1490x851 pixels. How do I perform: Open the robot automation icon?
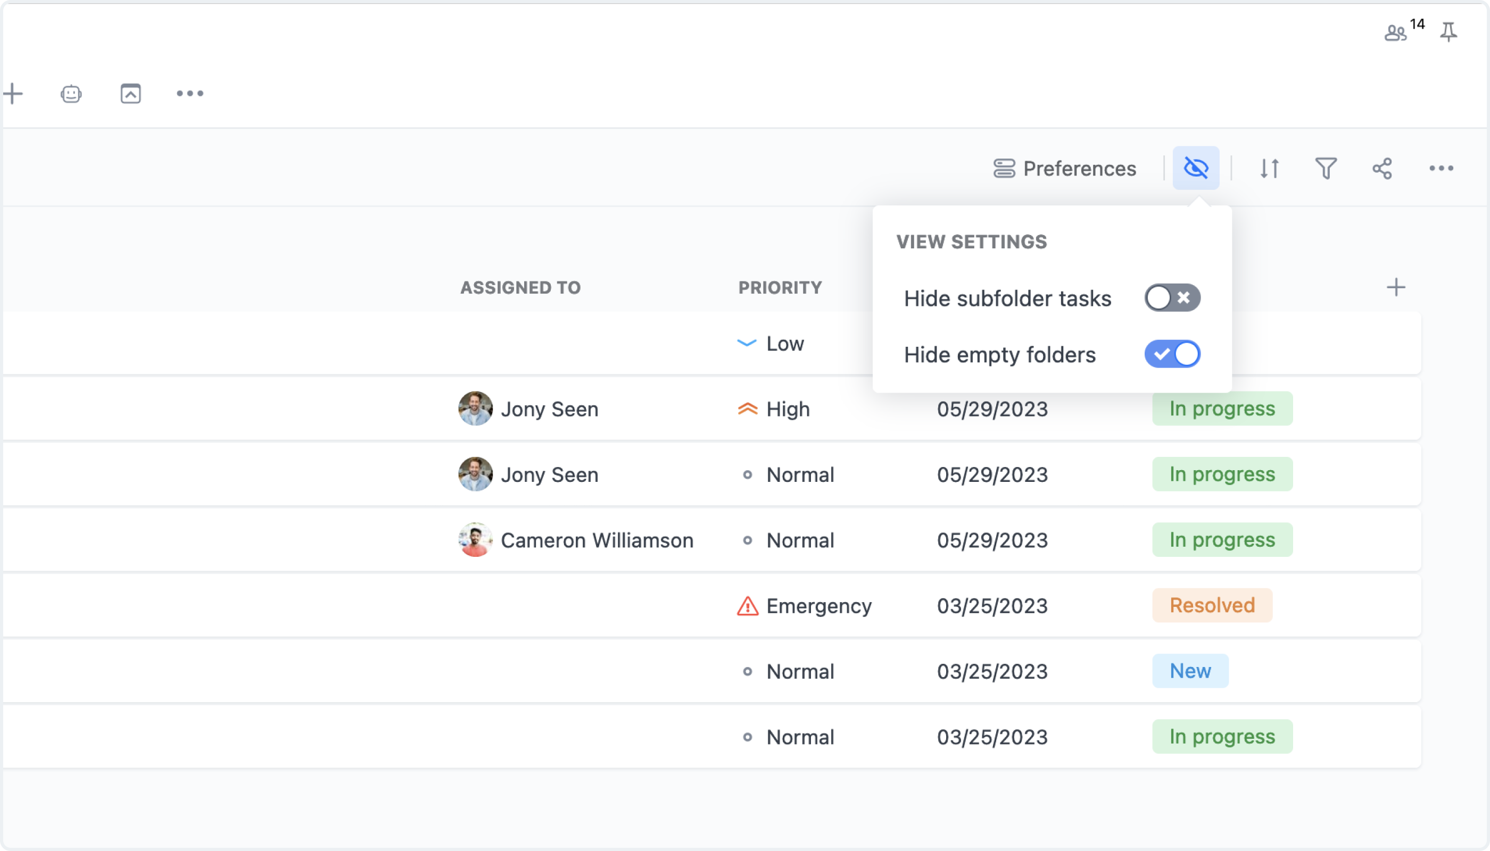click(71, 94)
